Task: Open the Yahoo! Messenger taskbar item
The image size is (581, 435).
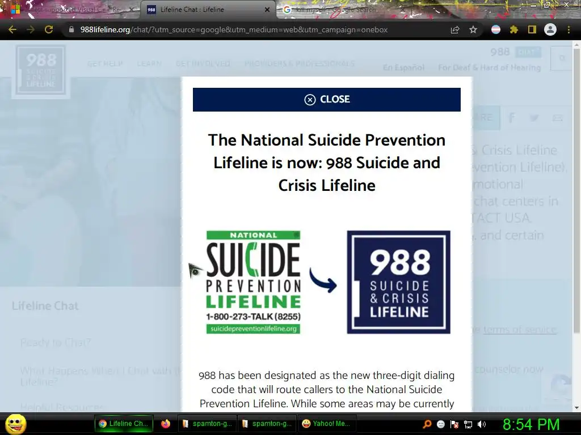Action: 326,424
